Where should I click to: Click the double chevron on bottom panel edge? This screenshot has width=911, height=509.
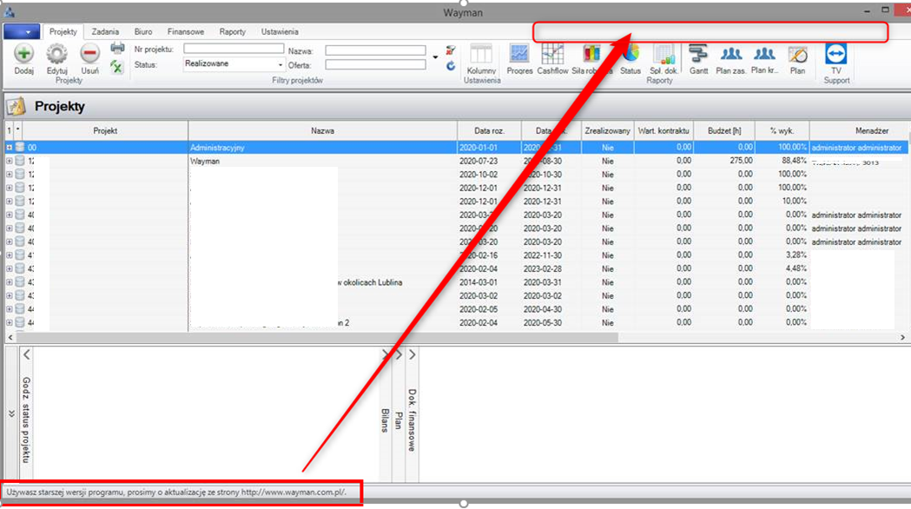click(11, 413)
